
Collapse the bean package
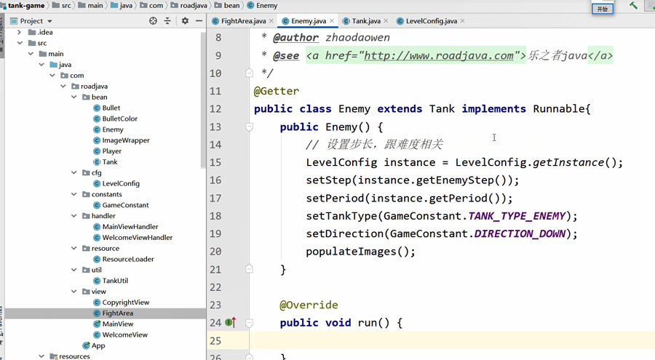coord(74,97)
